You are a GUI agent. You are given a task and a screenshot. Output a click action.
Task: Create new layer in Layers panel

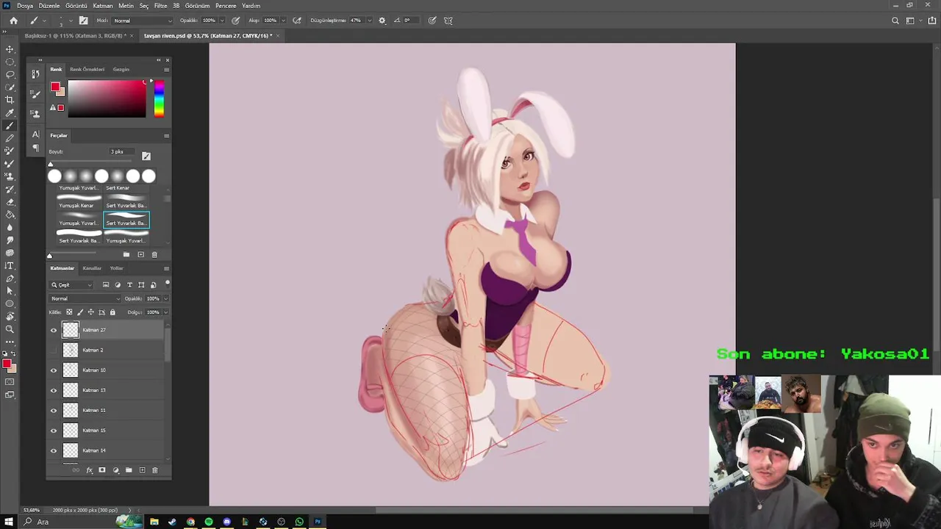coord(142,470)
